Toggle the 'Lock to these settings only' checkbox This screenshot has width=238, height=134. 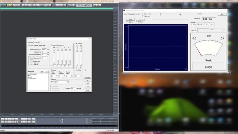(x=29, y=45)
